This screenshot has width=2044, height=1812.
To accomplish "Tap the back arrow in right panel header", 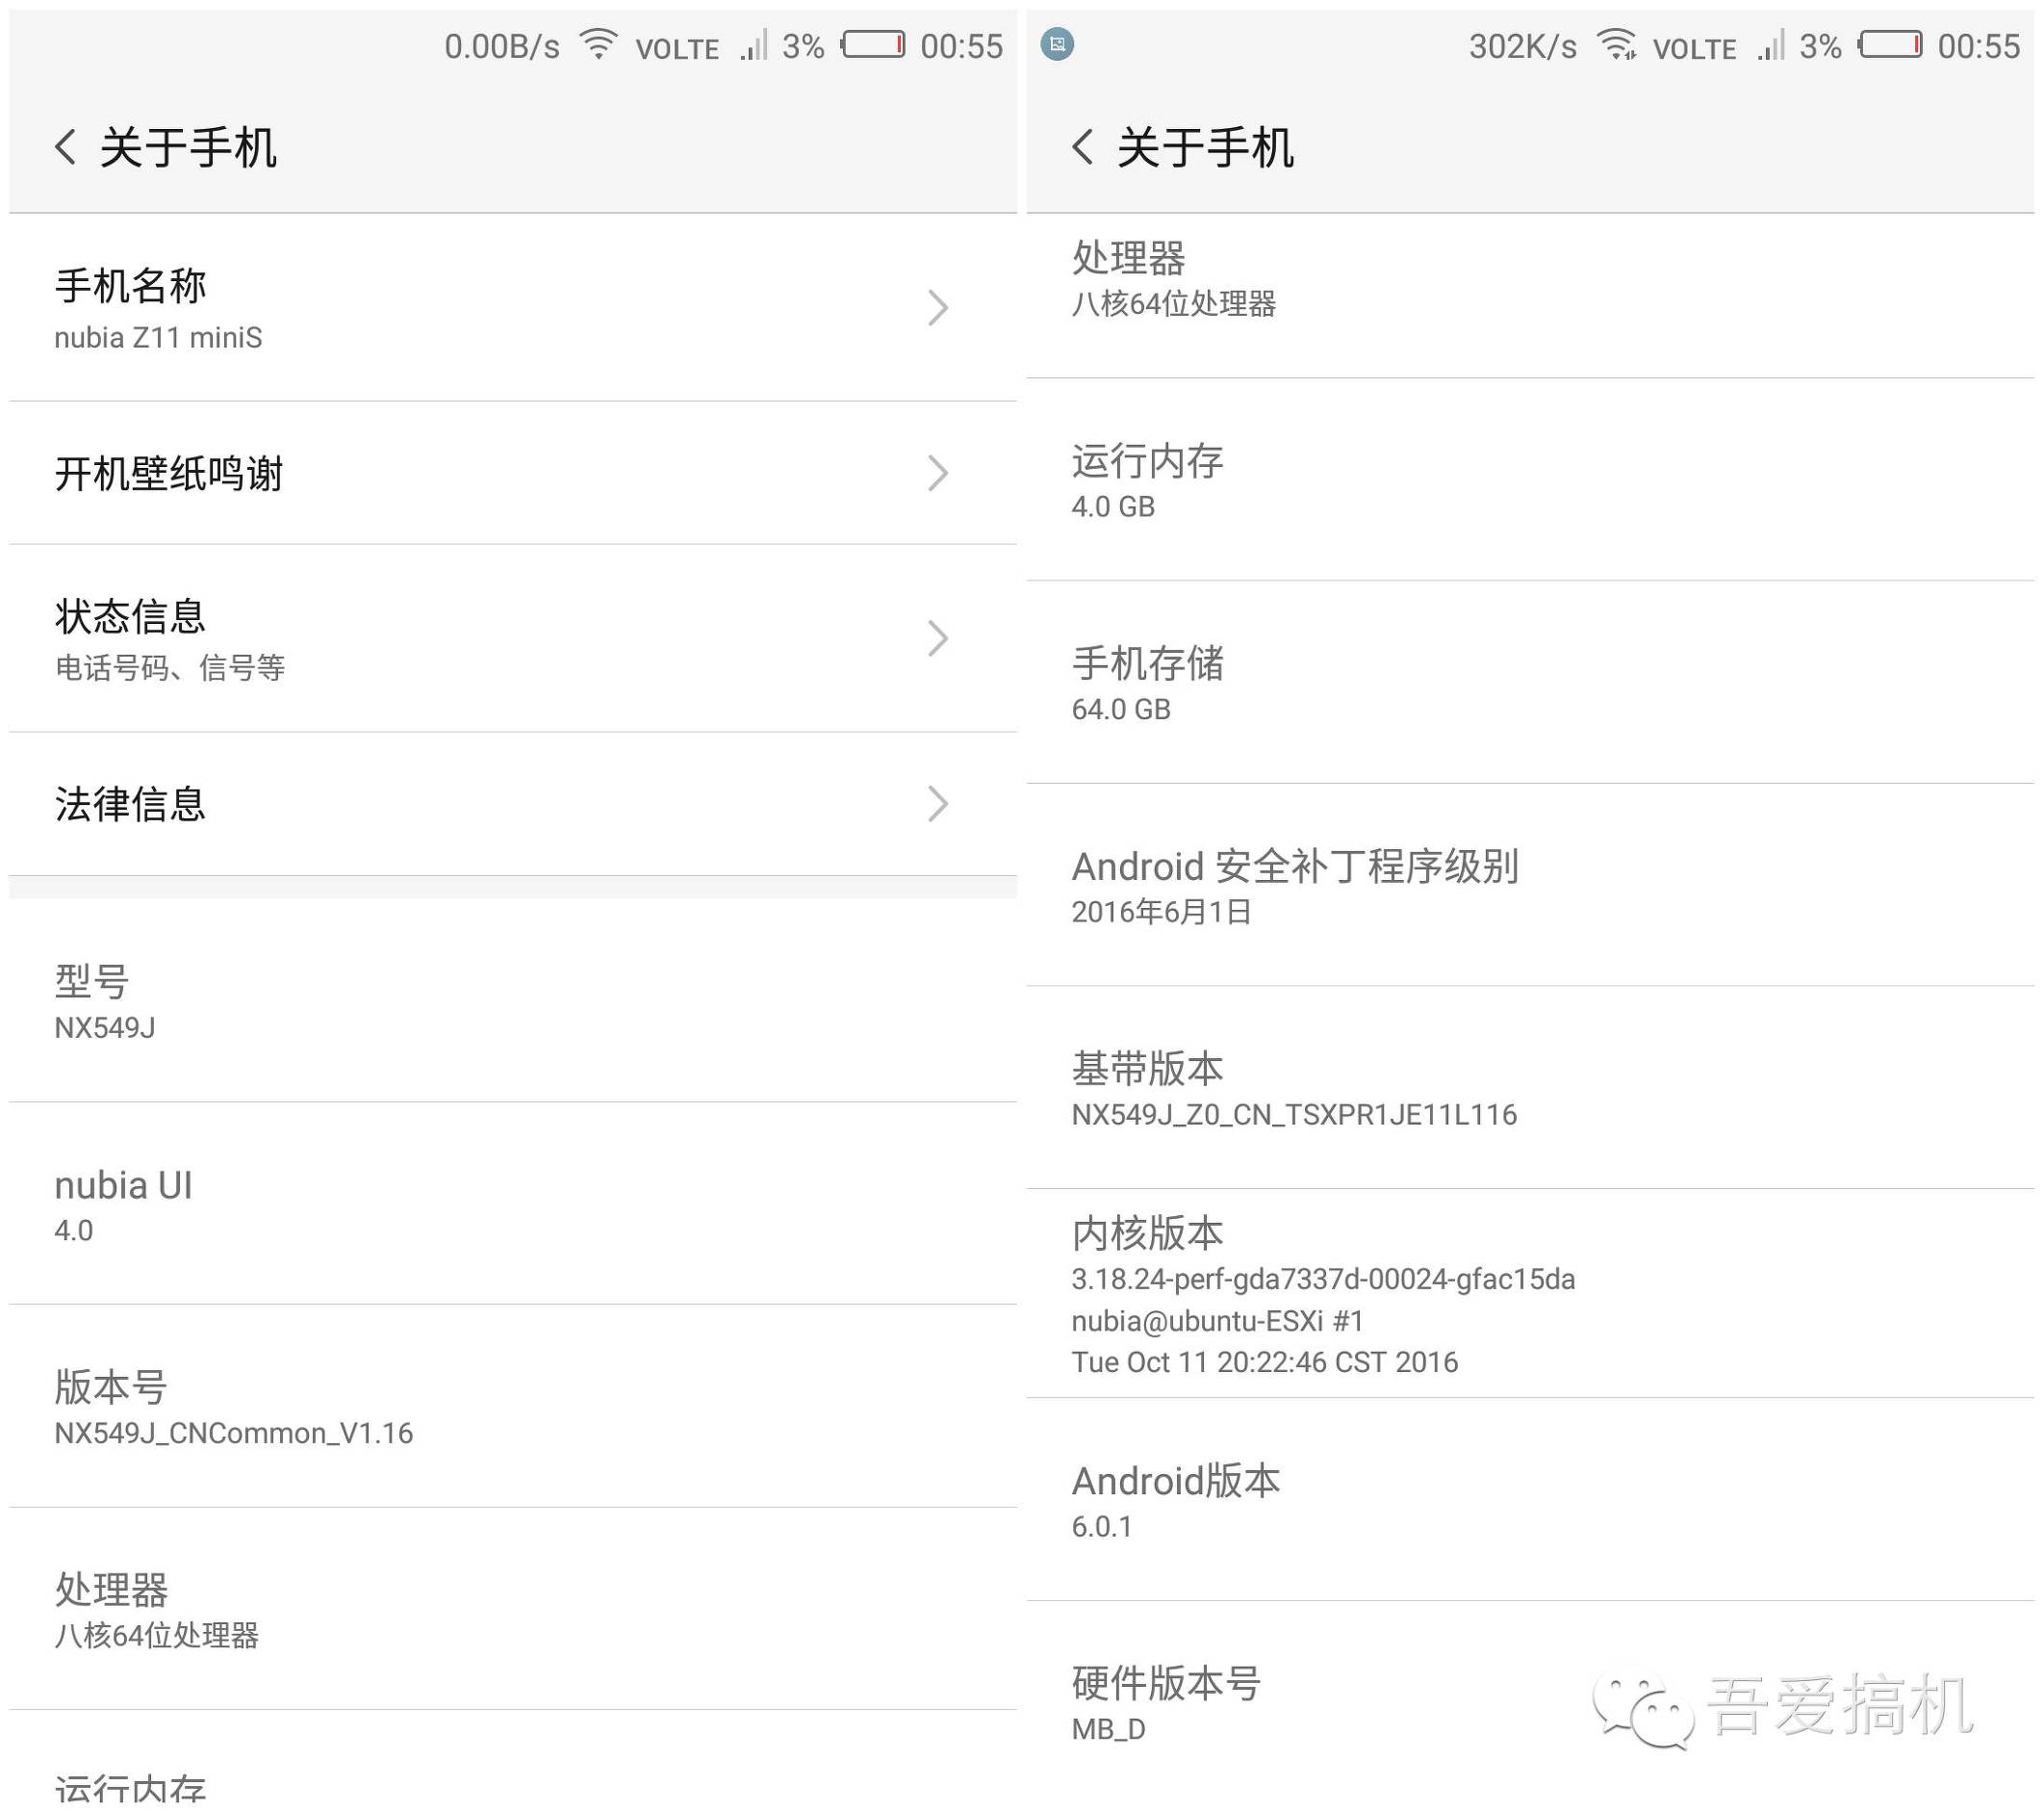I will tap(1083, 147).
